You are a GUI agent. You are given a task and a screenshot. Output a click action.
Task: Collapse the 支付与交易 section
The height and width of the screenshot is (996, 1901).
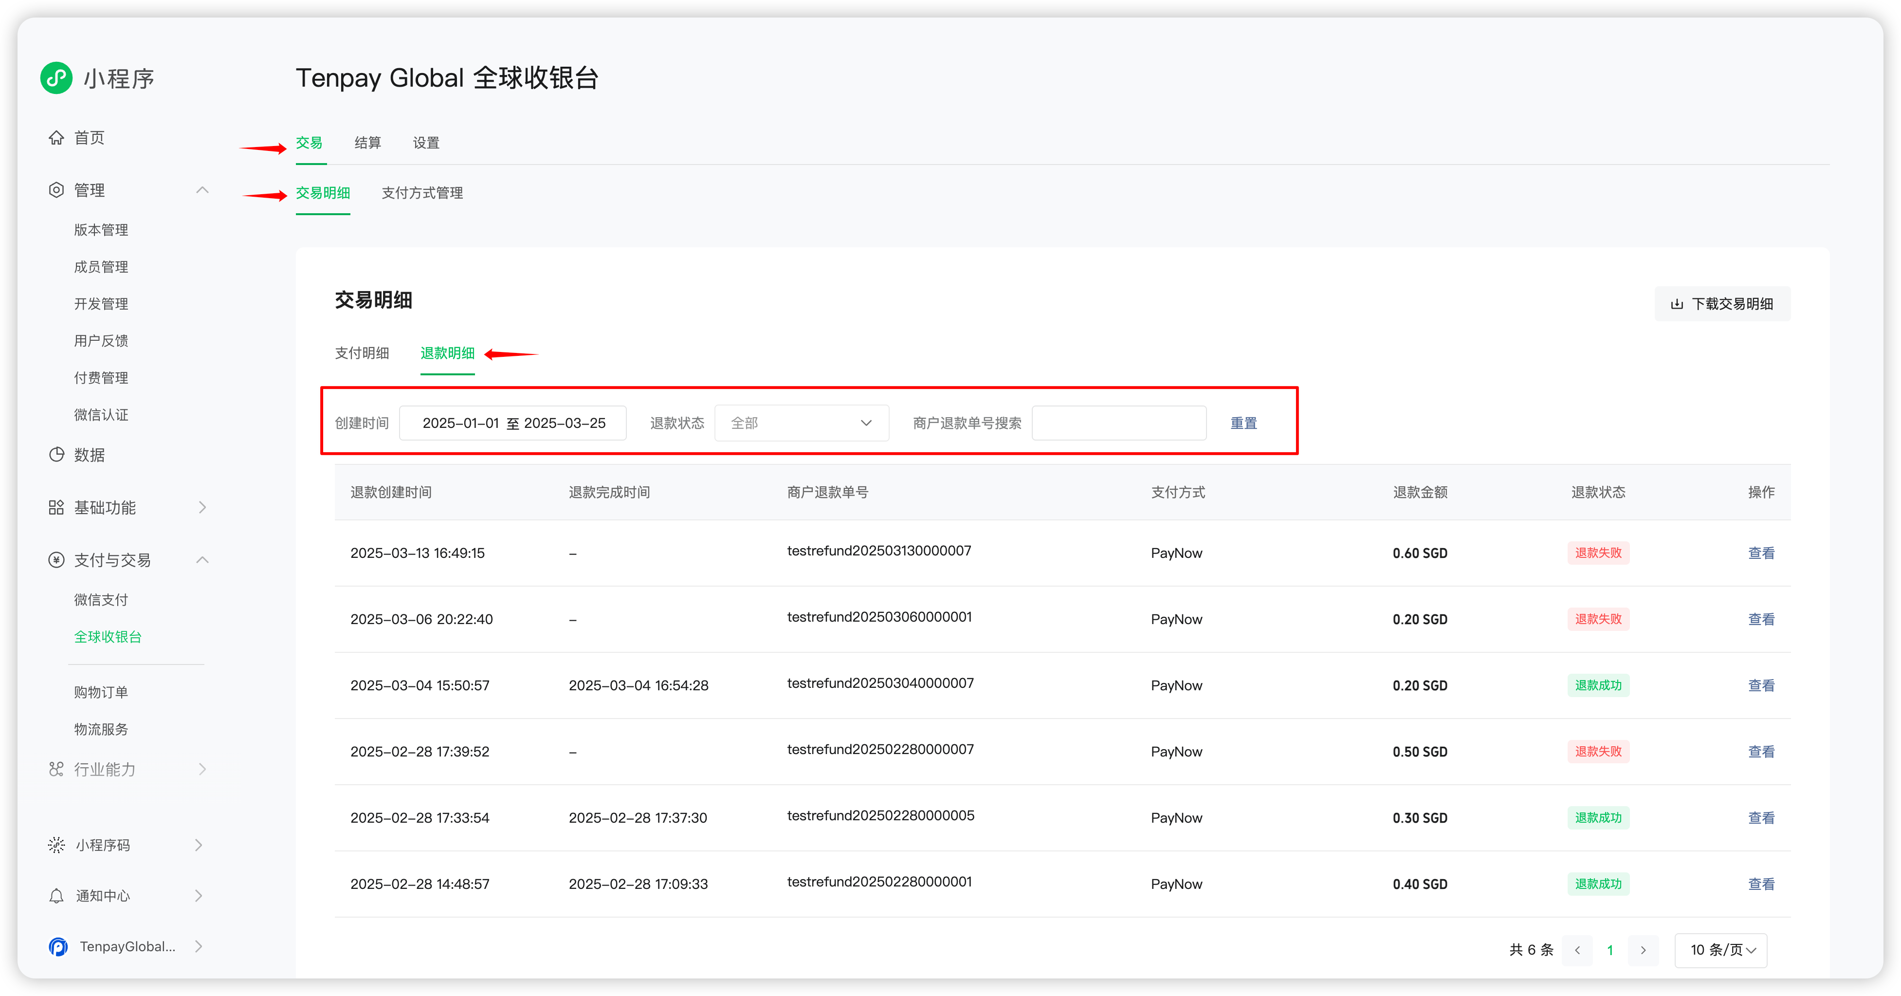202,560
